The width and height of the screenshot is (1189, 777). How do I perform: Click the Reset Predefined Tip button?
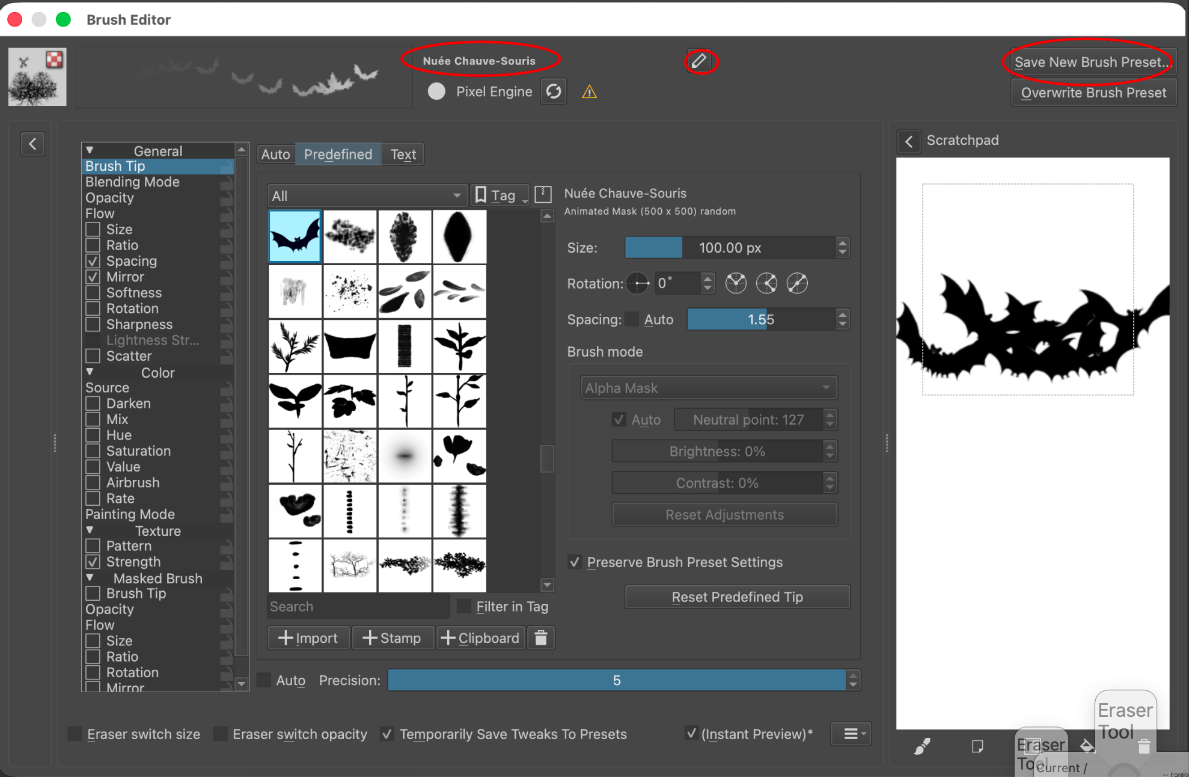pyautogui.click(x=737, y=597)
